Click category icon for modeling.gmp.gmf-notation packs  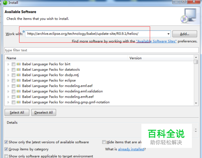click(x=19, y=102)
